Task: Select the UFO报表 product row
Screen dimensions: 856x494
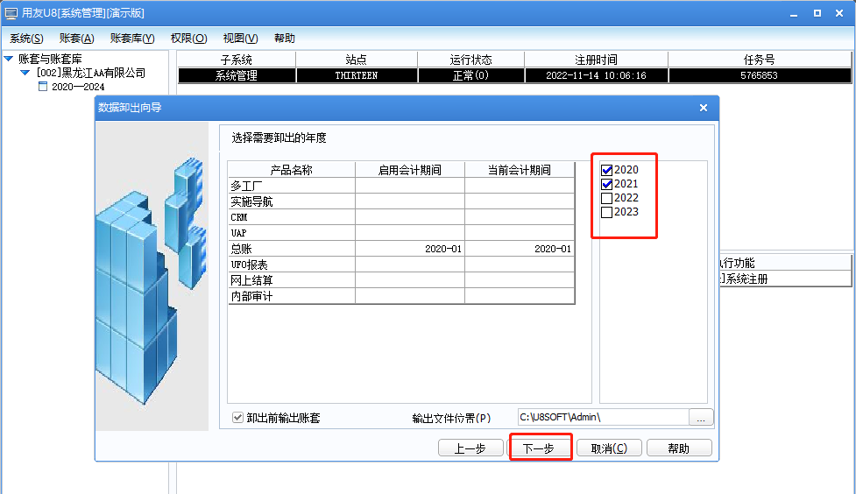Action: pos(401,265)
